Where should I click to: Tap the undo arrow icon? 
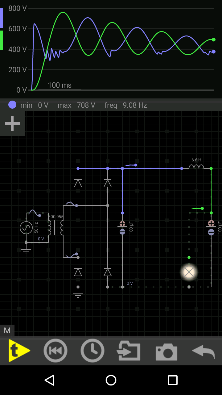(x=203, y=351)
